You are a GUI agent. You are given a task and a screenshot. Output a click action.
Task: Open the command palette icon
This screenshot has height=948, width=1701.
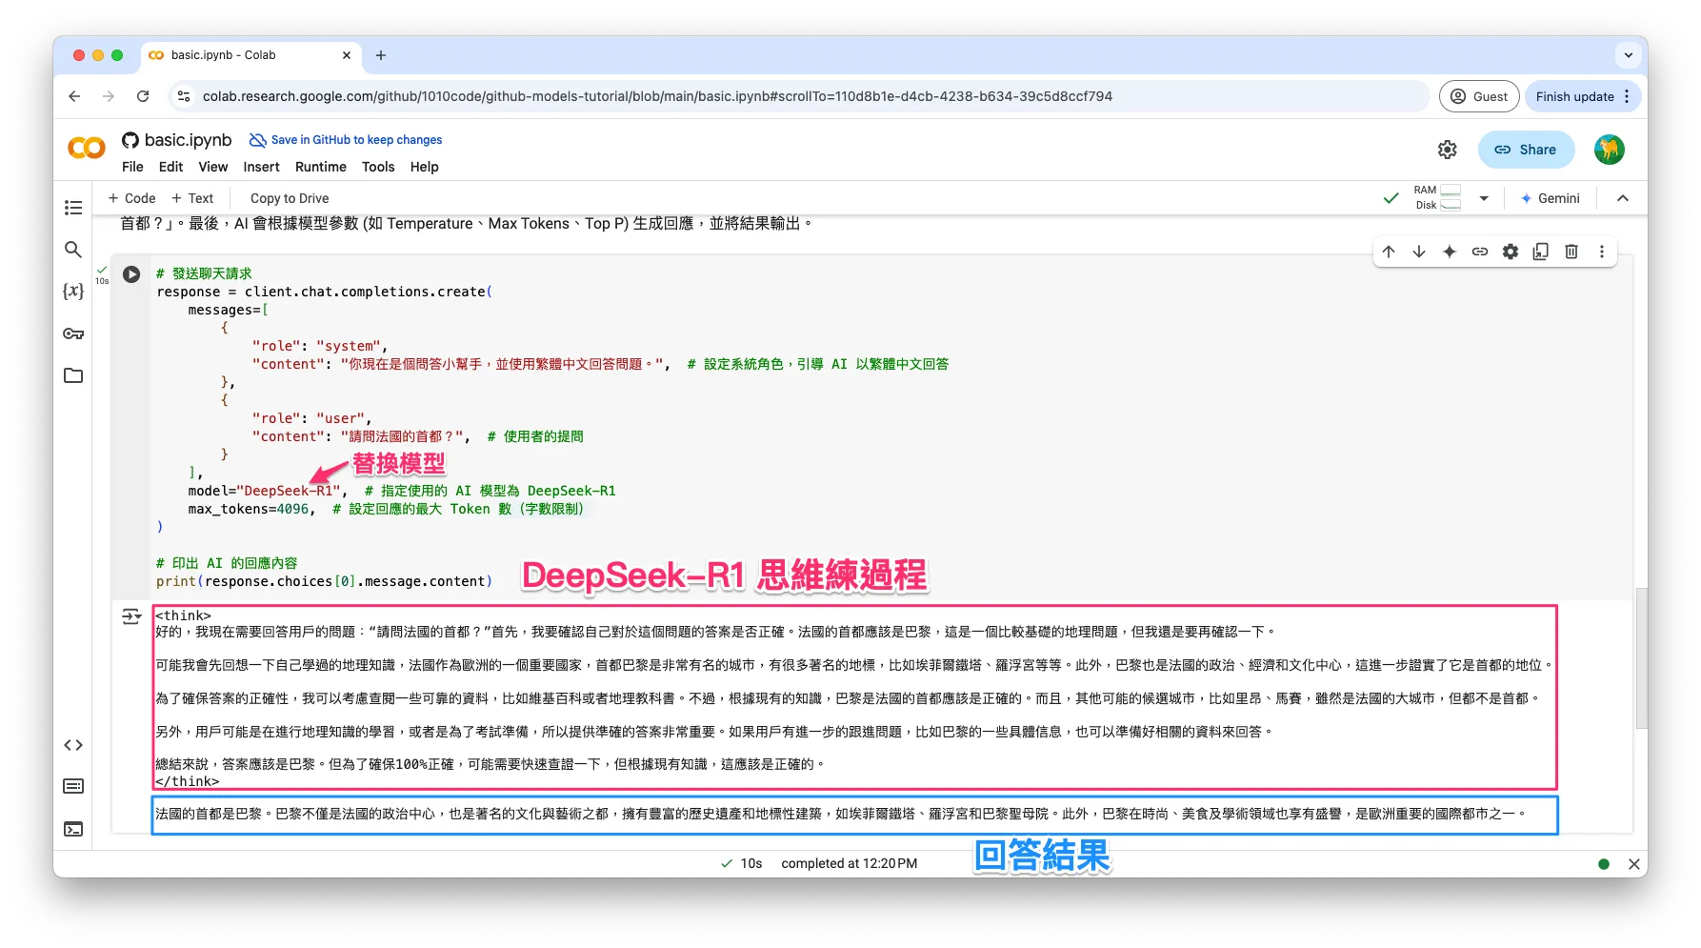pyautogui.click(x=73, y=786)
